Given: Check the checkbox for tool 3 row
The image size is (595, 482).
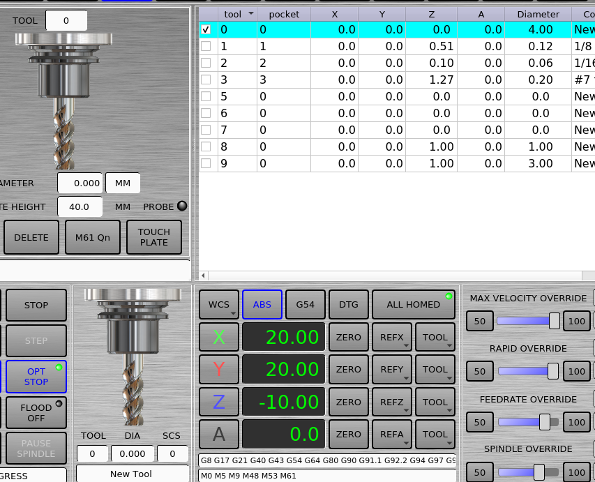Looking at the screenshot, I should 206,80.
